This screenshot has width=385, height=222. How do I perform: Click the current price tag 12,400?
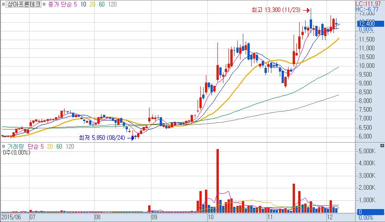366,24
